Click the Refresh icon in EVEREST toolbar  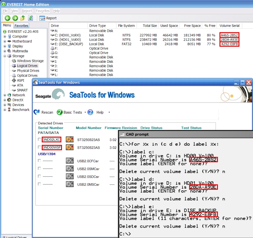pos(30,18)
